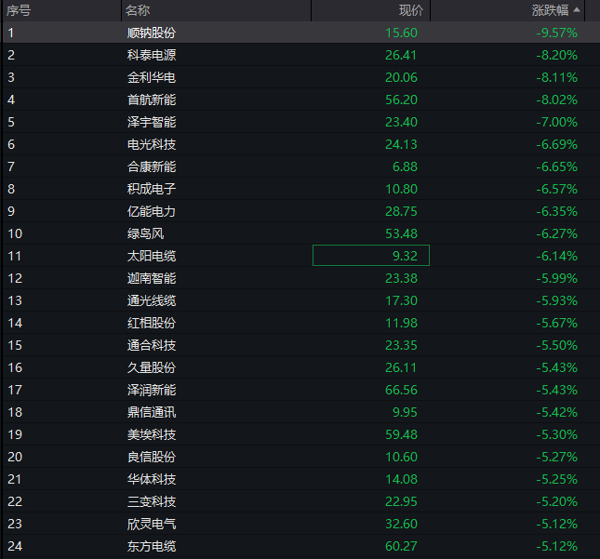The width and height of the screenshot is (600, 559).
Task: Open the 泽润新能 entry
Action: coord(151,390)
